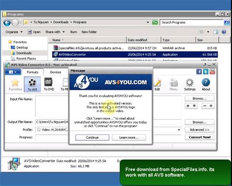Click the Output File Name field

pyautogui.click(x=108, y=122)
